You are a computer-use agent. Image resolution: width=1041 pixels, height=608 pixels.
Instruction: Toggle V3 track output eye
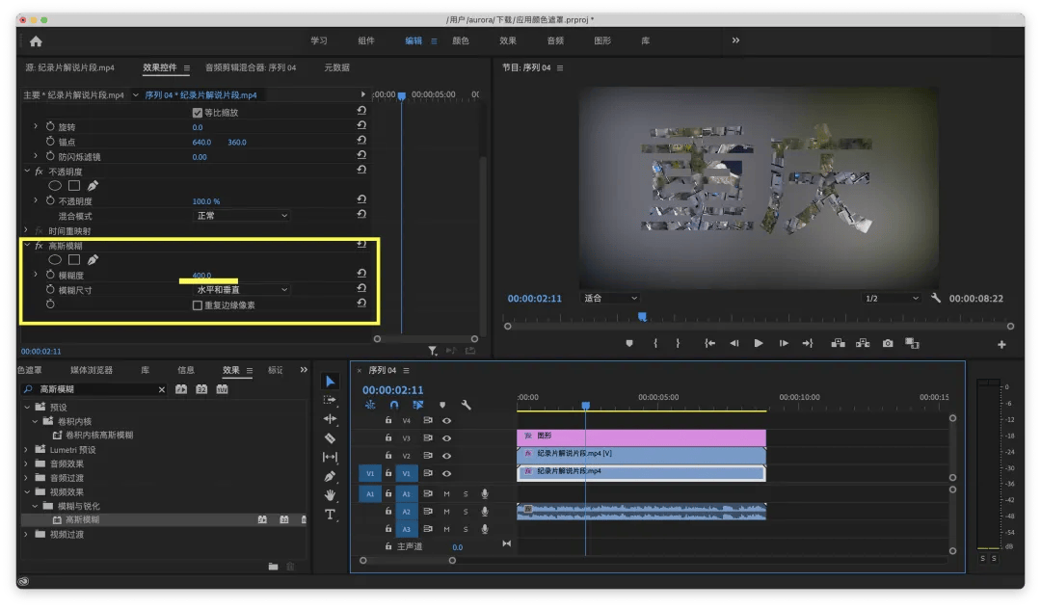[447, 438]
